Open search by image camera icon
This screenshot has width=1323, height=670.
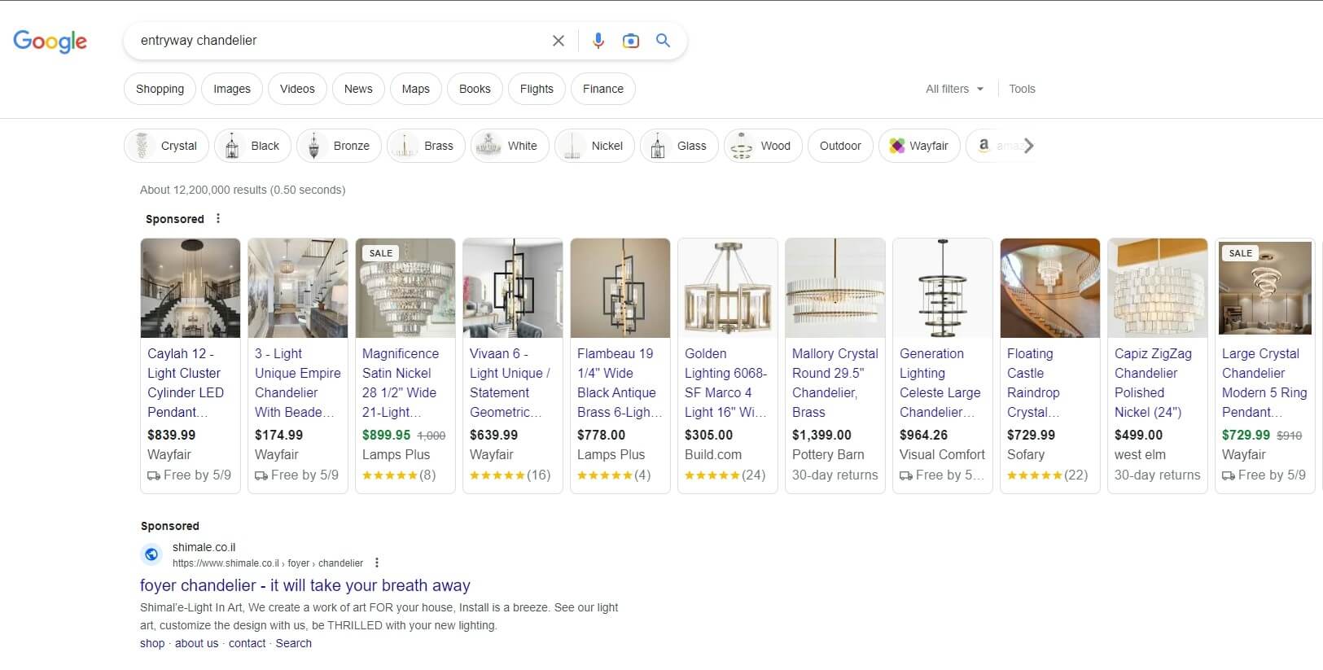(x=631, y=41)
